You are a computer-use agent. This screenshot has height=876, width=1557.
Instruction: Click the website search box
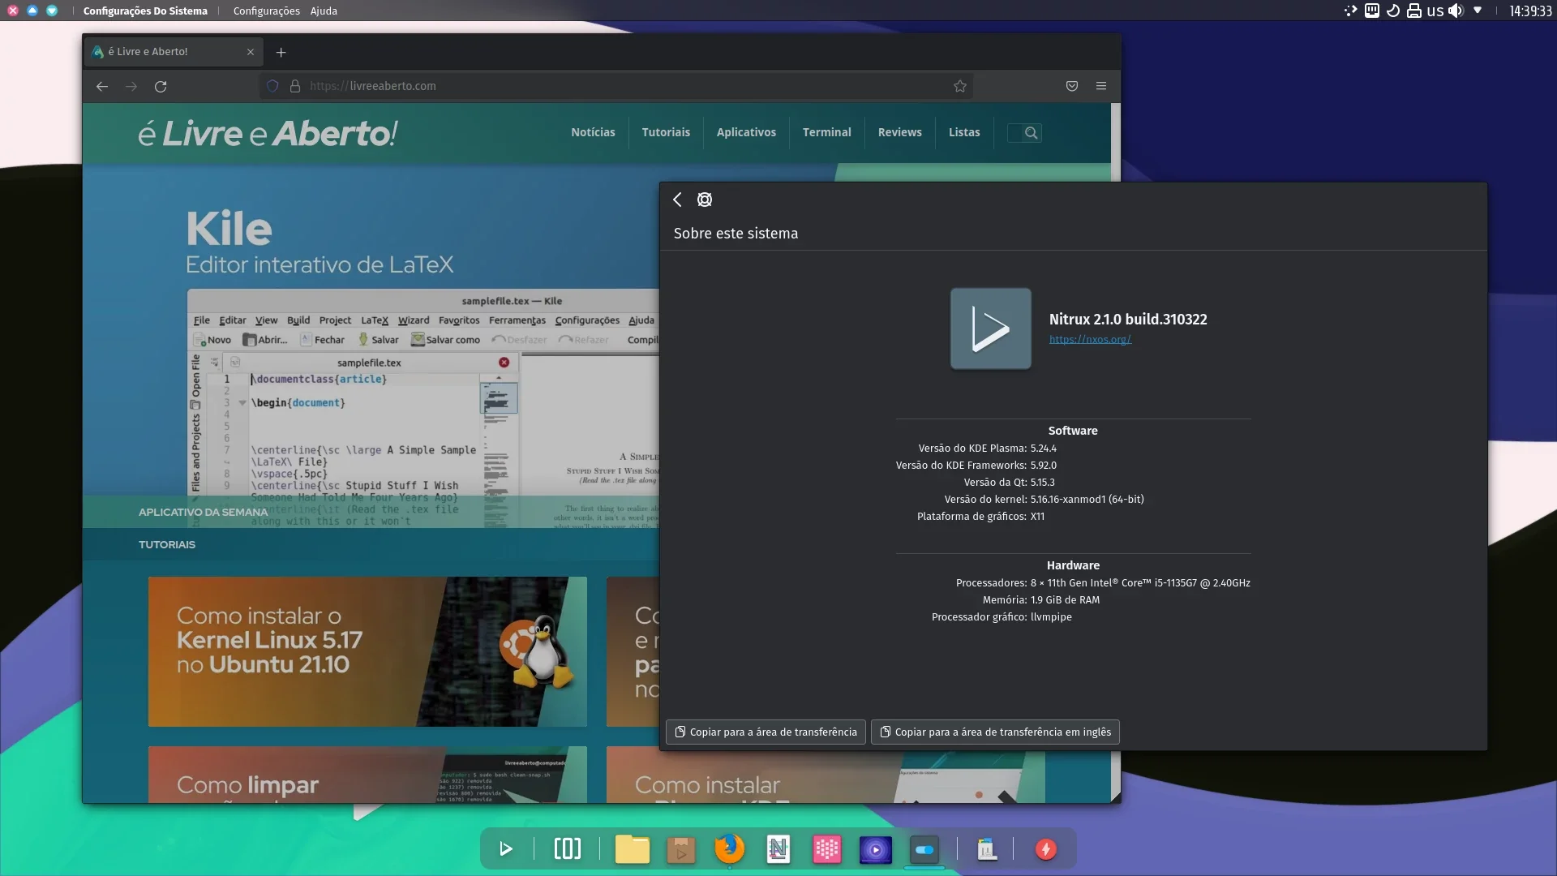(x=1024, y=133)
